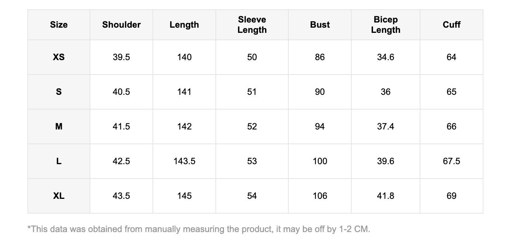Click the 143.5 length value for L
The height and width of the screenshot is (242, 516).
(184, 161)
